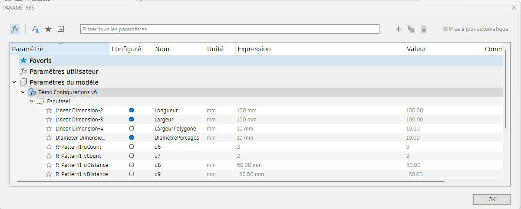Toggle Mise à jour automatique checkbox

(x=445, y=29)
